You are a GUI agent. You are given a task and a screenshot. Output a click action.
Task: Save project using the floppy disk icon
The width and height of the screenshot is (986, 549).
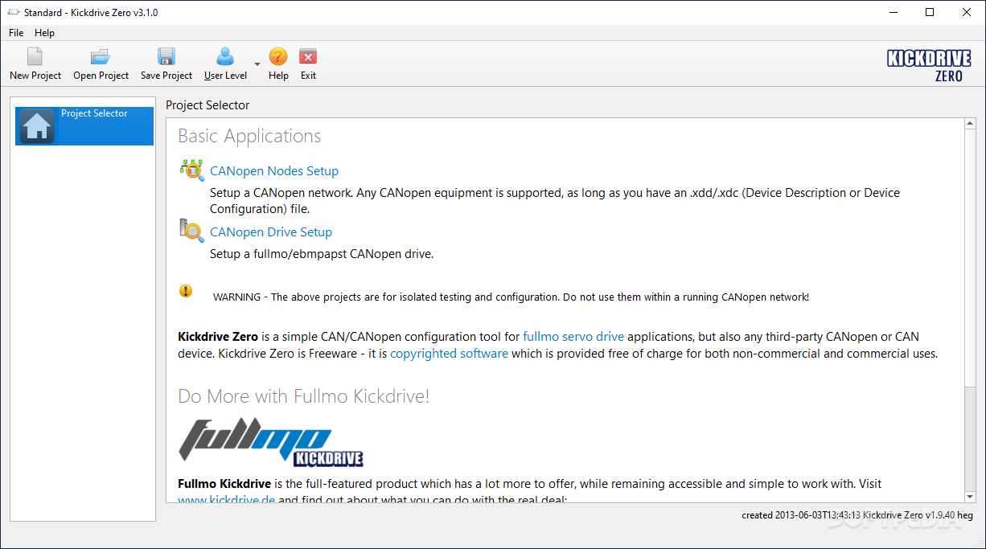[166, 56]
